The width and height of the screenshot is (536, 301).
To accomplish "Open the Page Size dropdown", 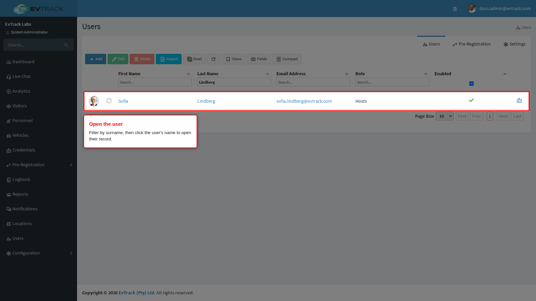I will click(445, 116).
